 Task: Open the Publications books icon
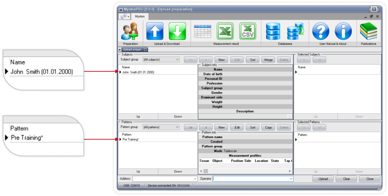(x=368, y=31)
